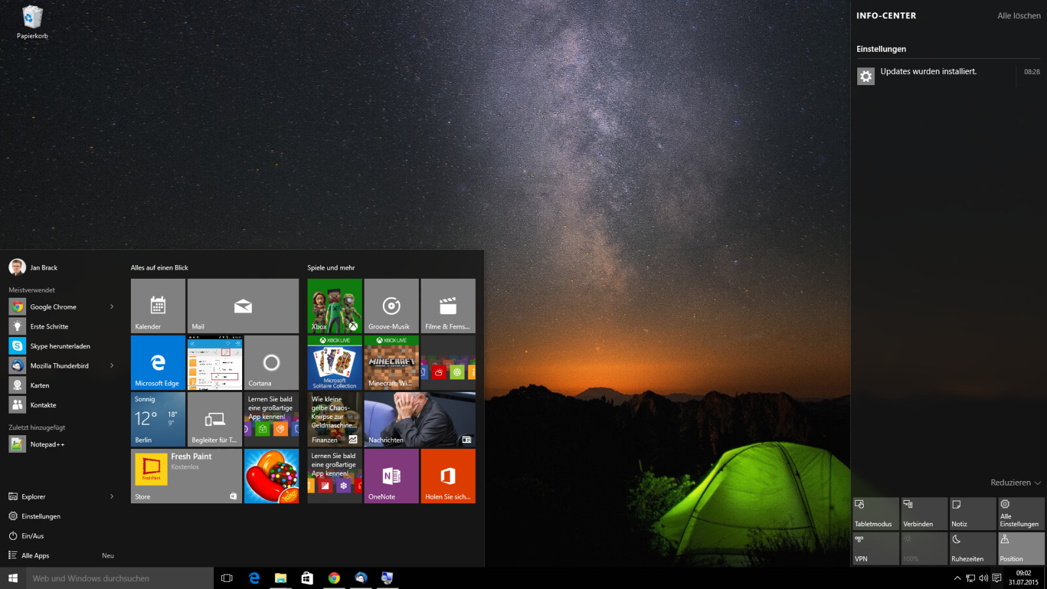
Task: Open the Kalender tile
Action: (x=158, y=306)
